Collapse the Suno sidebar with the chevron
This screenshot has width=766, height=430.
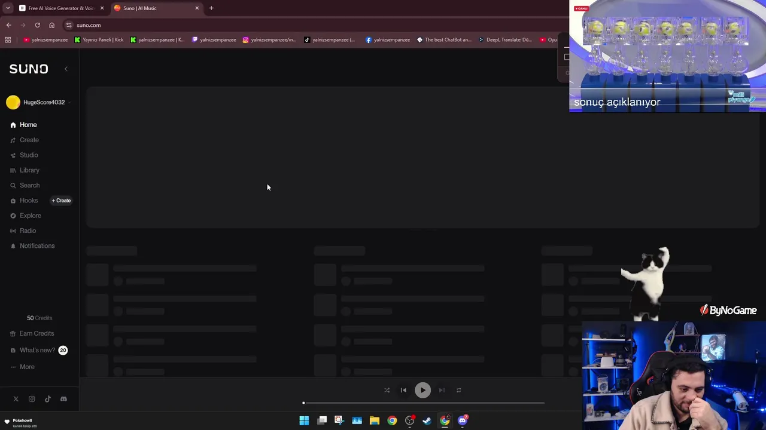pyautogui.click(x=66, y=69)
